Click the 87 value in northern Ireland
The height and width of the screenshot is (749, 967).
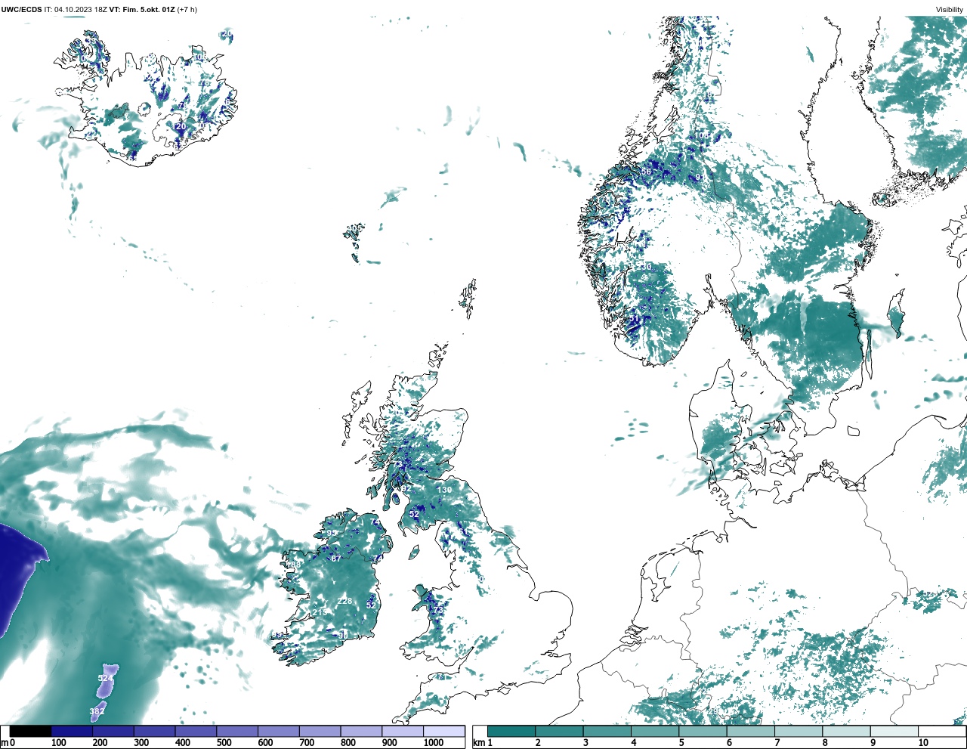coord(336,559)
